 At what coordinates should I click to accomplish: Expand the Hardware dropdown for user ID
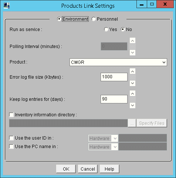pyautogui.click(x=103, y=138)
